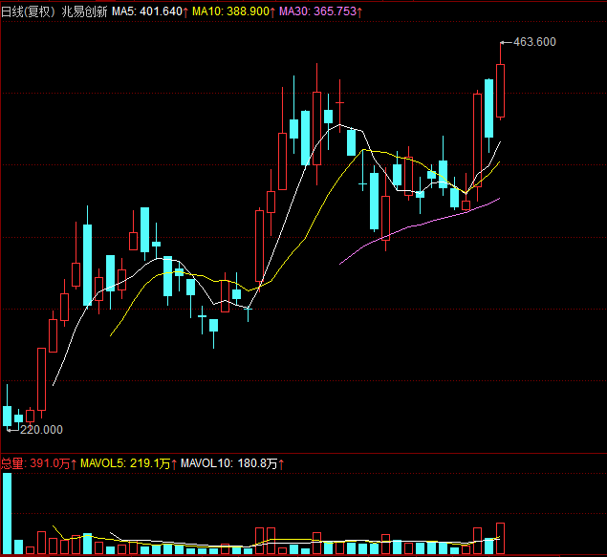Click the up arrow after 总量 value

[75, 463]
